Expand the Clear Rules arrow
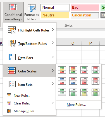The width and height of the screenshot is (105, 117). pos(53,103)
